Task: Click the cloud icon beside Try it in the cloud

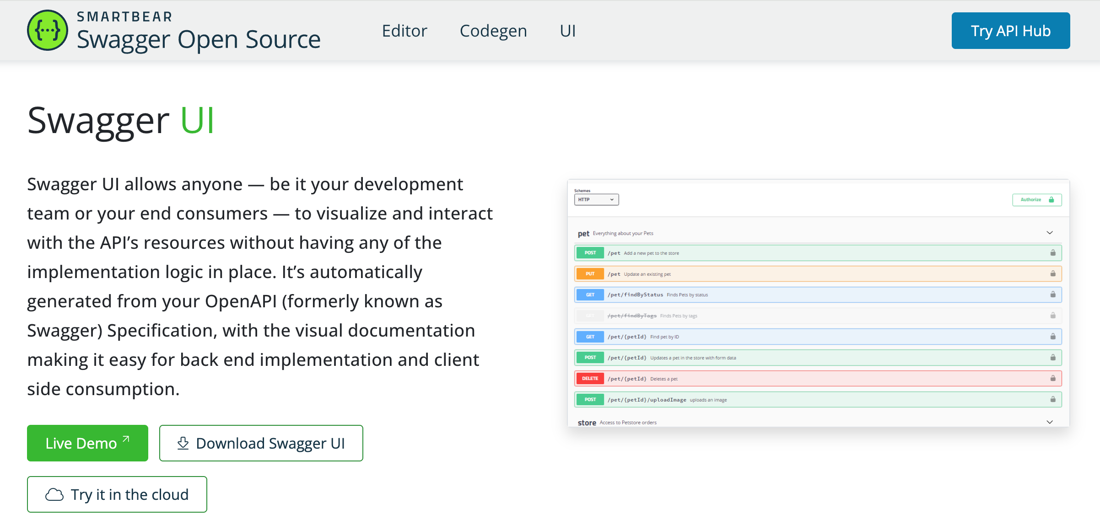Action: coord(55,494)
